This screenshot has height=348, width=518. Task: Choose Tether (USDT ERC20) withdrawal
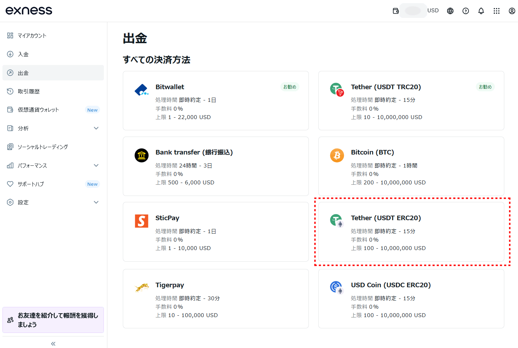(411, 232)
